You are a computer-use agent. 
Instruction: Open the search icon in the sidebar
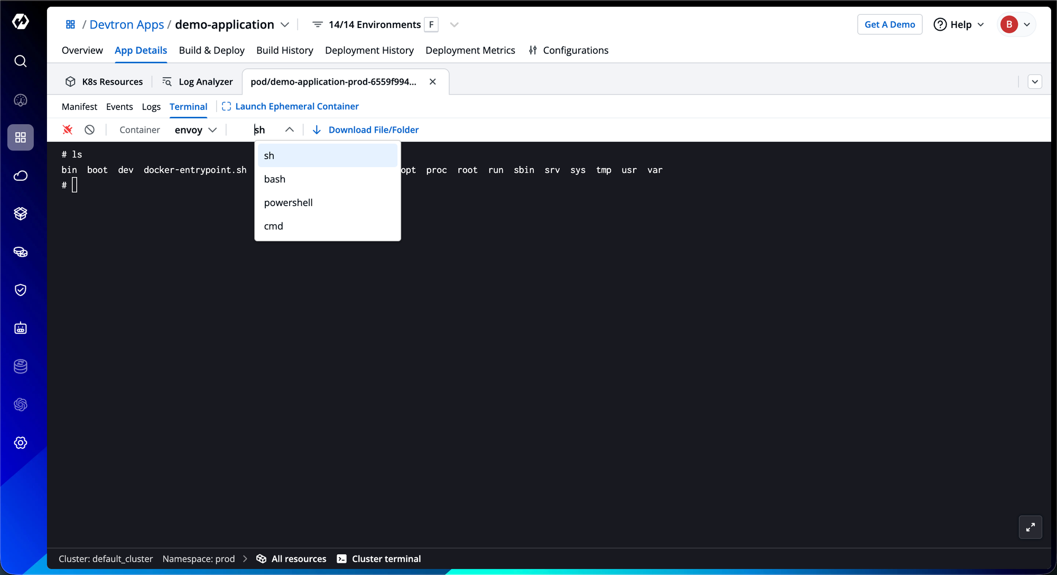pyautogui.click(x=21, y=61)
